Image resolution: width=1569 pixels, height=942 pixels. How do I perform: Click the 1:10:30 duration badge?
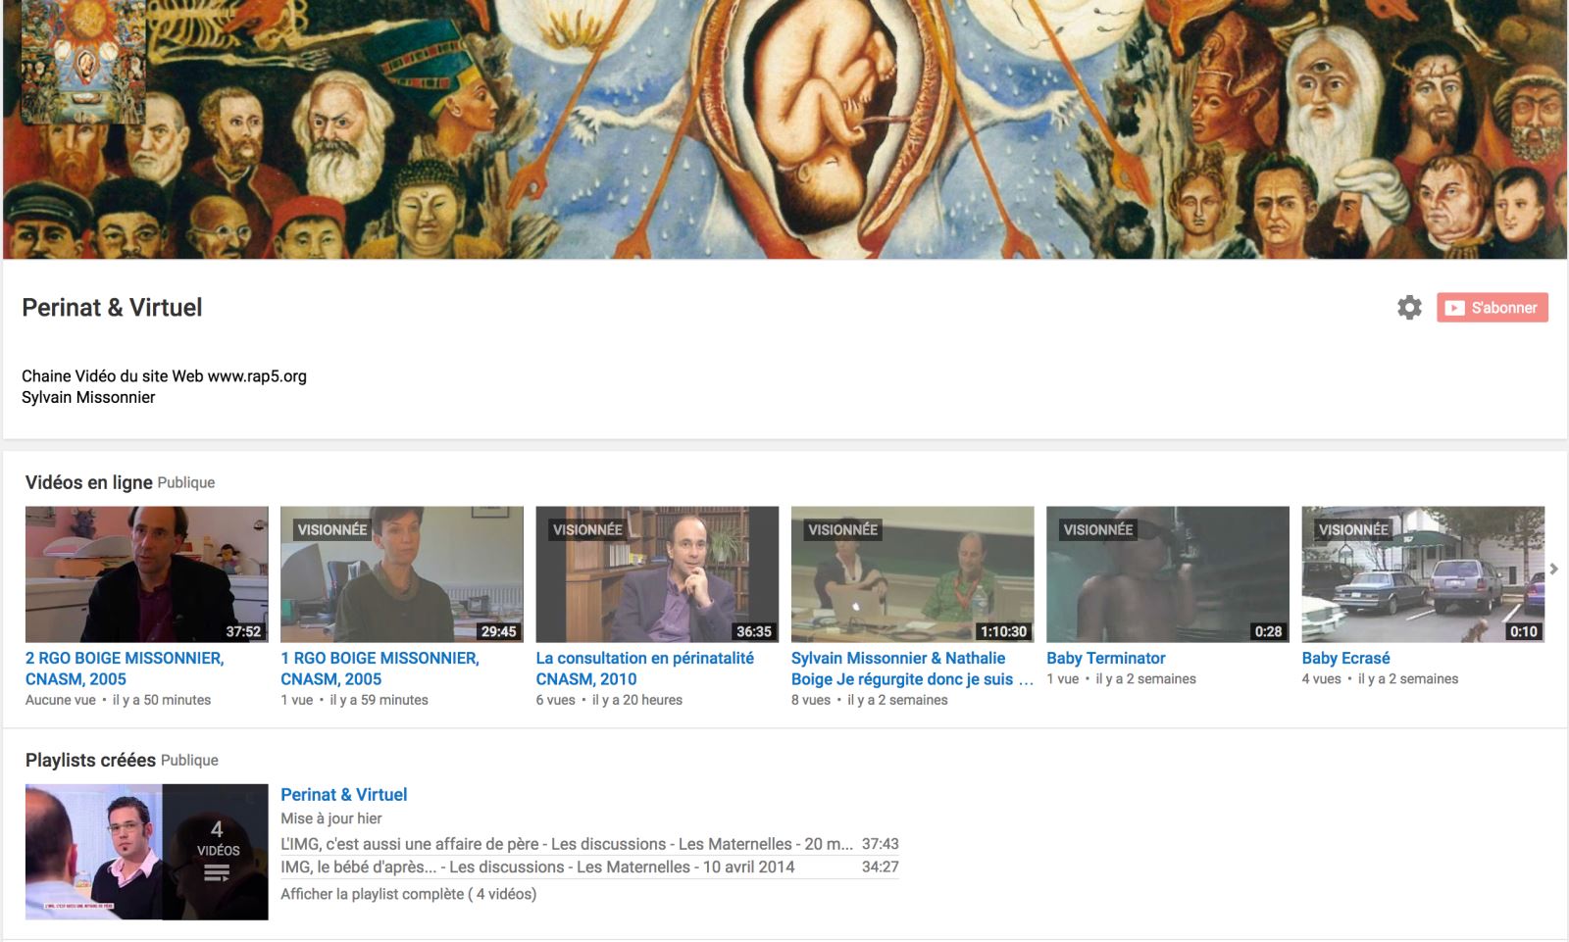(x=1003, y=631)
